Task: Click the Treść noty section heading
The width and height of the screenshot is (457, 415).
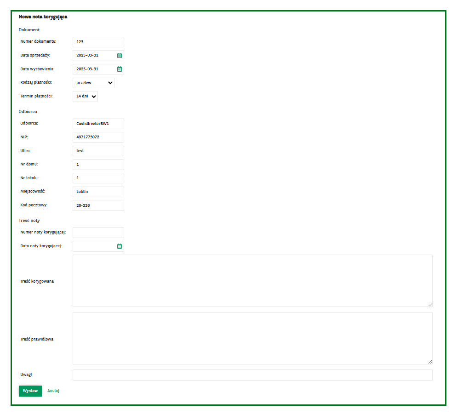Action: [29, 221]
